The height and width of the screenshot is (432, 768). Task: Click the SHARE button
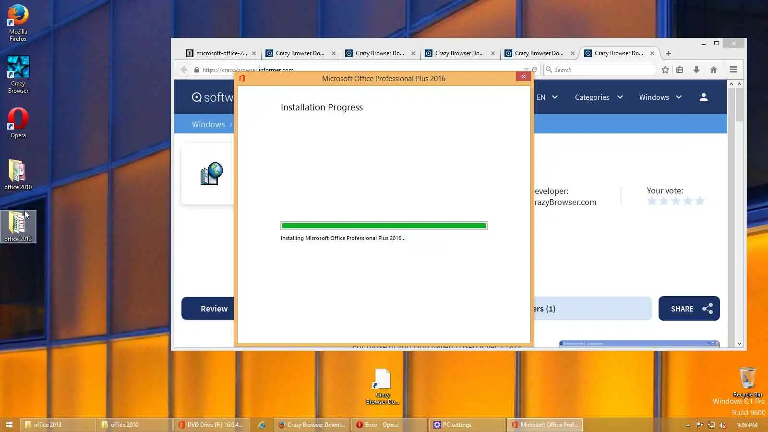pos(689,309)
